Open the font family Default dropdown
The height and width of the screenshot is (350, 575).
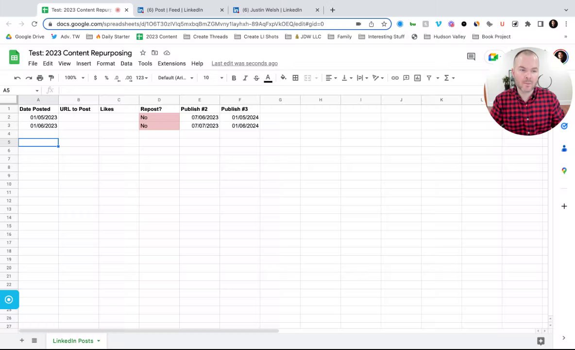pos(176,78)
